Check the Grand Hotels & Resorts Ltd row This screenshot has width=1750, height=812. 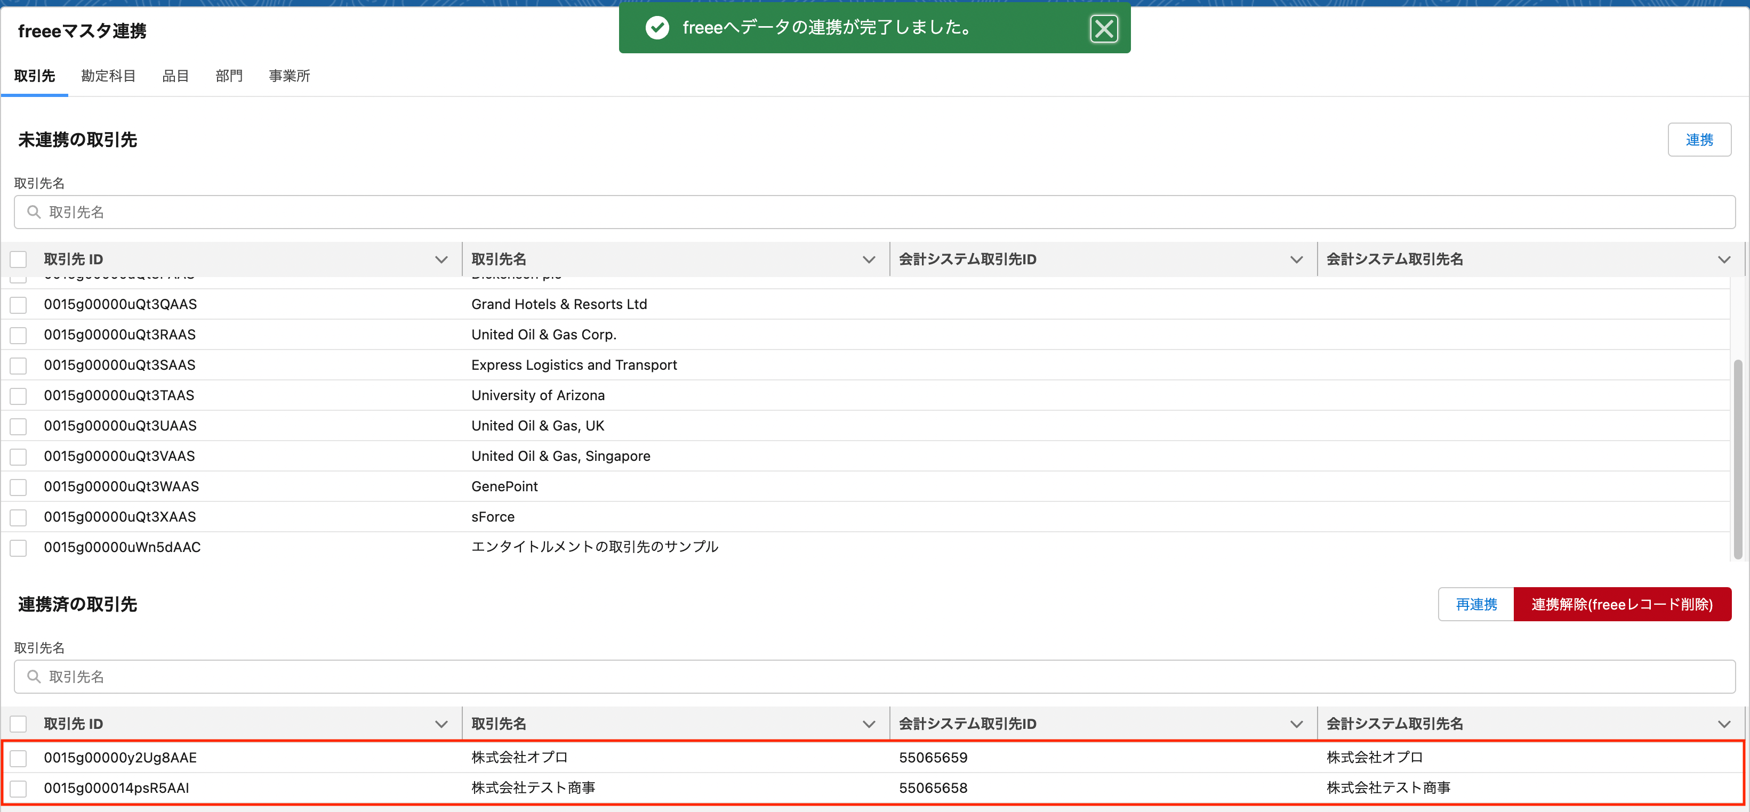18,305
